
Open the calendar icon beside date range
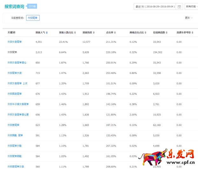point(179,7)
